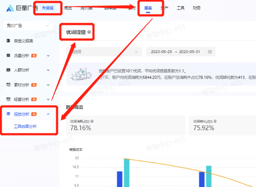Open 自定义报表 in sidebar
Screen dimensions: 256x187
pos(23,41)
